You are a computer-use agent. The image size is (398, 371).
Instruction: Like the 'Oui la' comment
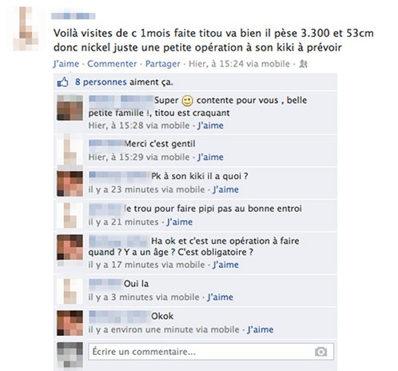(x=220, y=297)
